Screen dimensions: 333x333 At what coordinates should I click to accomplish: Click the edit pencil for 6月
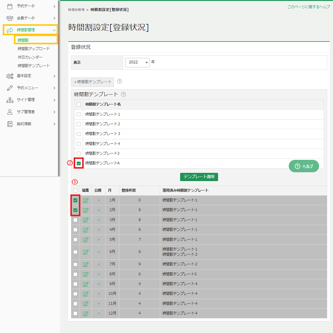pyautogui.click(x=86, y=252)
